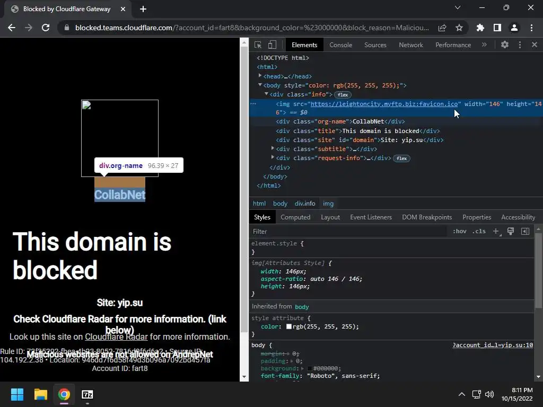Reload the blocked page

[x=46, y=28]
